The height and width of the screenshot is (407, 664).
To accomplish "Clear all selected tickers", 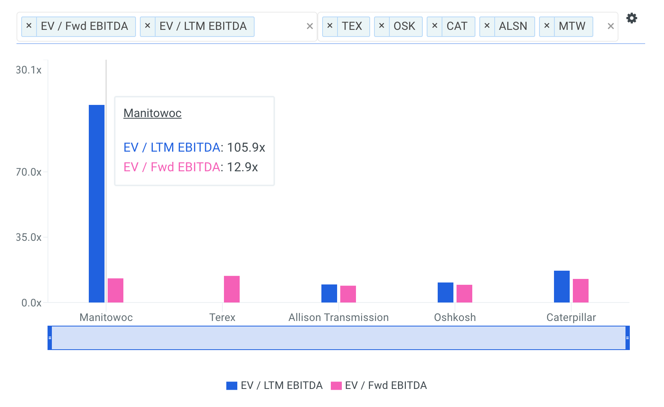I will [611, 26].
